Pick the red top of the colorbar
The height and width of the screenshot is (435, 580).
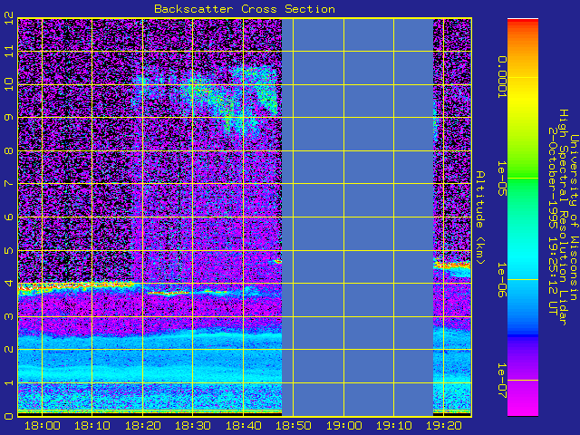(x=523, y=22)
